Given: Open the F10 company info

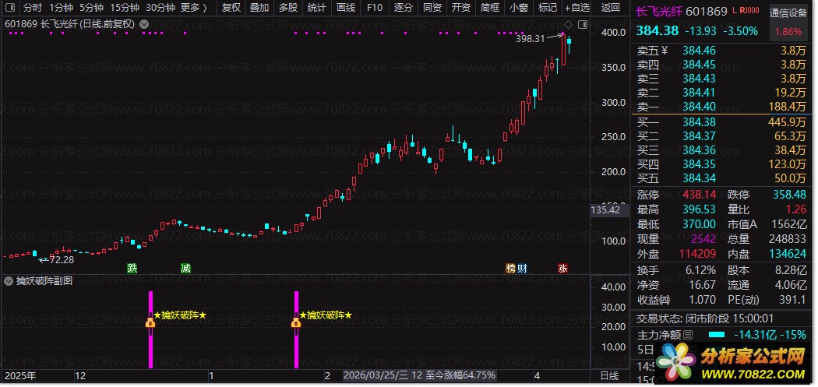Looking at the screenshot, I should click(374, 7).
